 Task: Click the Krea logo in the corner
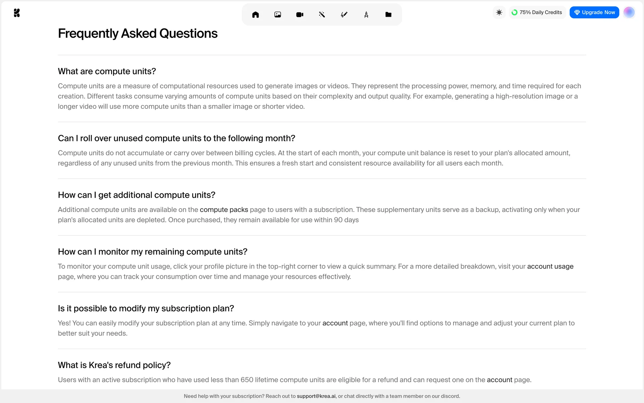pyautogui.click(x=17, y=13)
